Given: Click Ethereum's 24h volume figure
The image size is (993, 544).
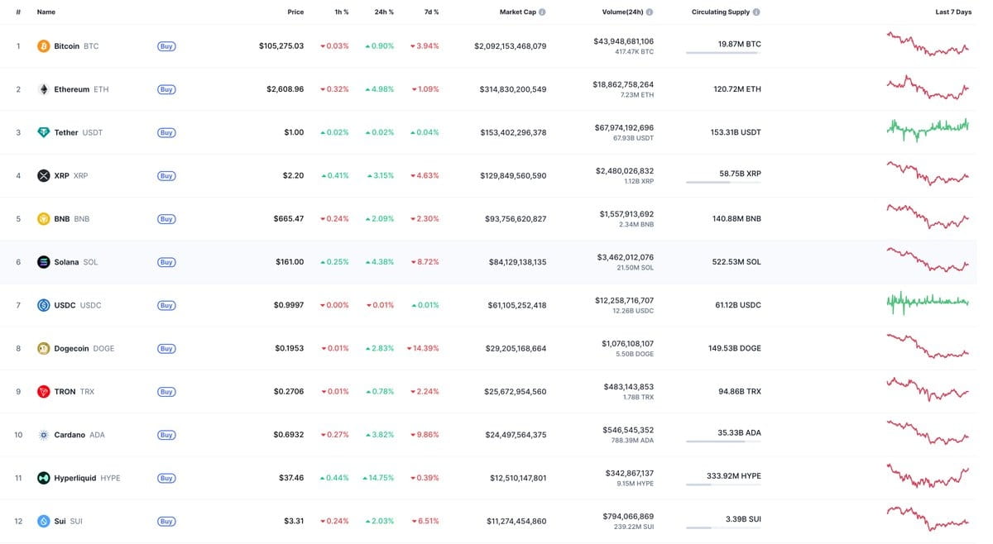Looking at the screenshot, I should click(623, 84).
